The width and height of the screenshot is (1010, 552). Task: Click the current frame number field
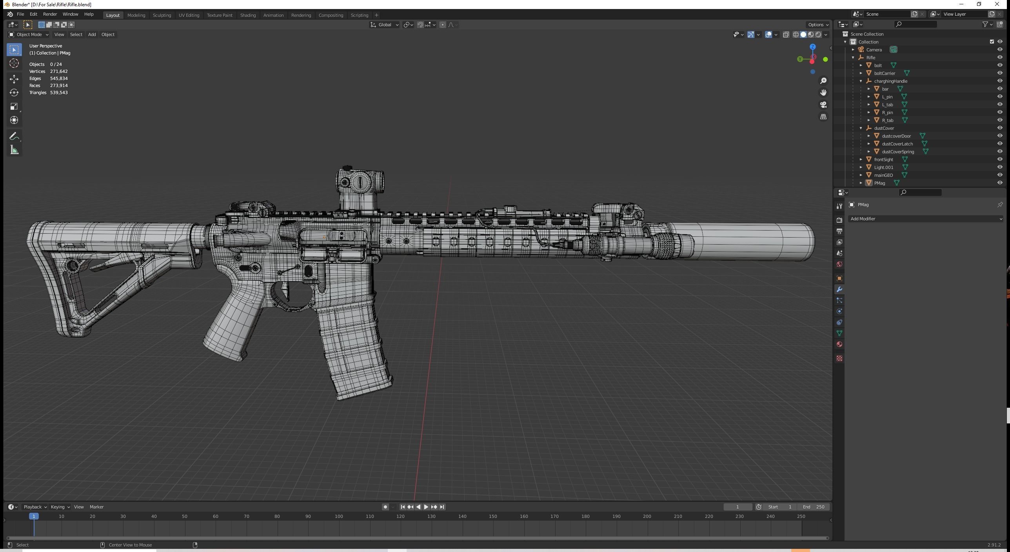pyautogui.click(x=738, y=507)
